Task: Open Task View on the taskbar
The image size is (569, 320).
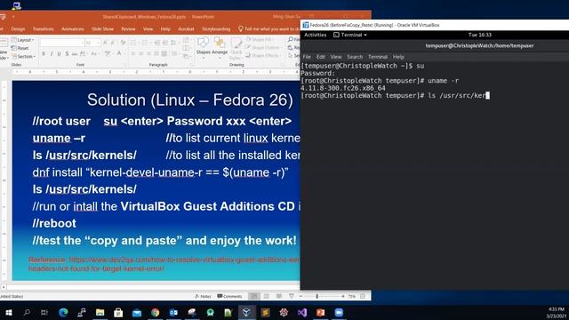Action: pos(44,312)
